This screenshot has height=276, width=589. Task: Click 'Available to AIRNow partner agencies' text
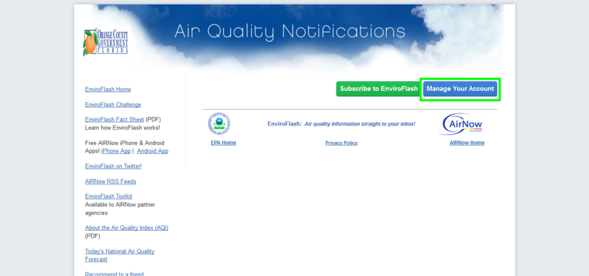click(x=120, y=209)
